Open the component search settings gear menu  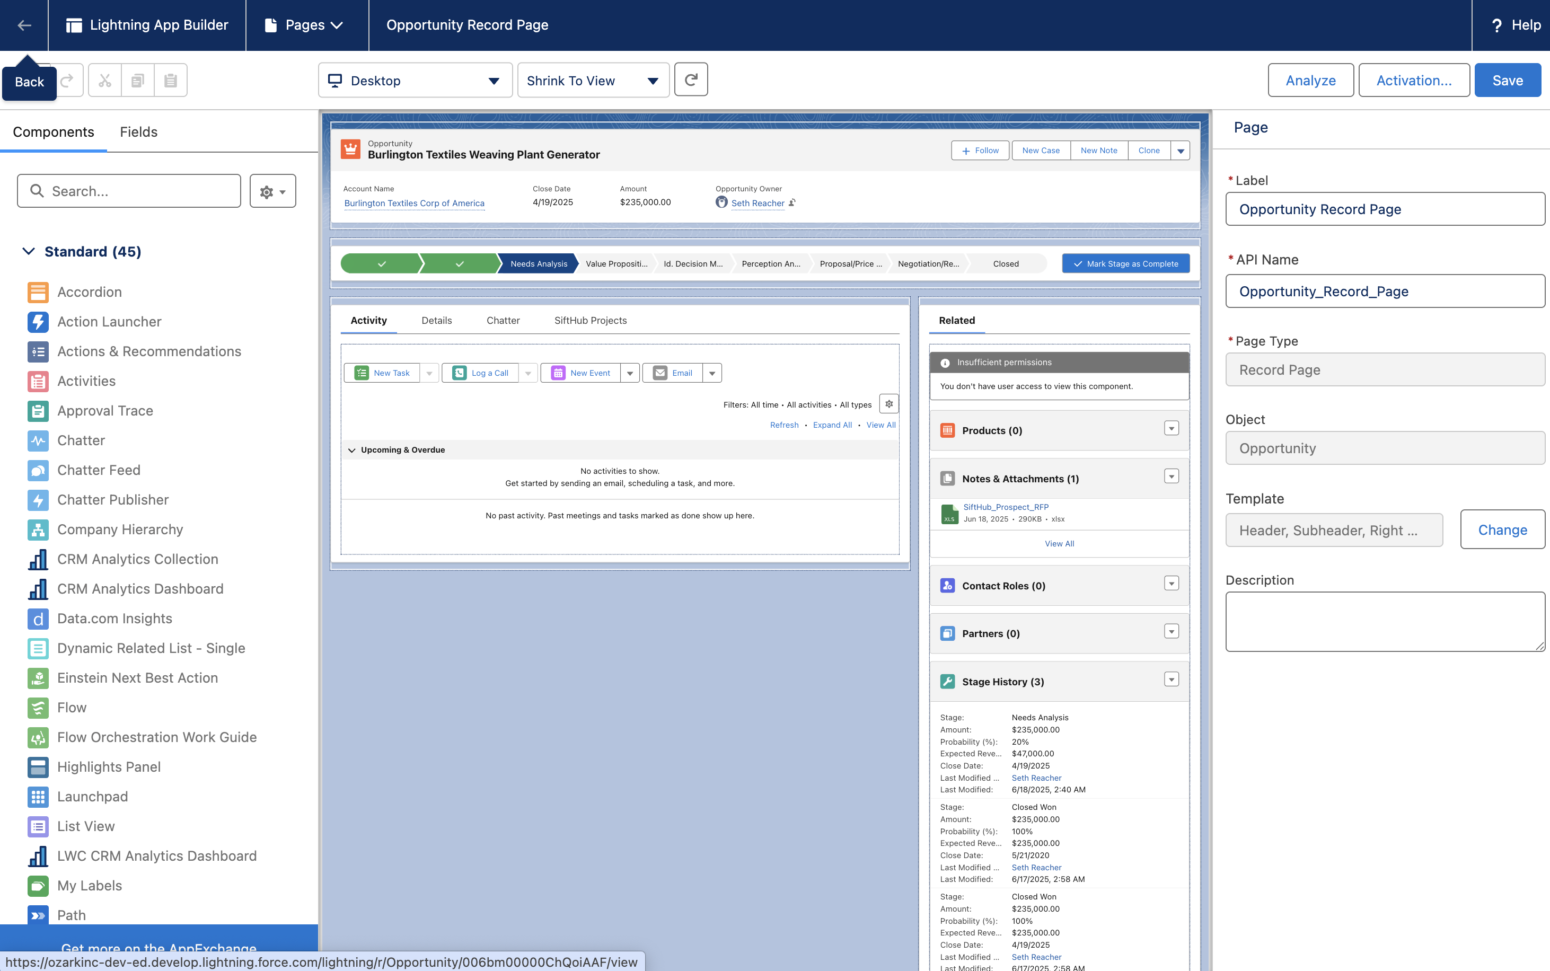point(272,191)
